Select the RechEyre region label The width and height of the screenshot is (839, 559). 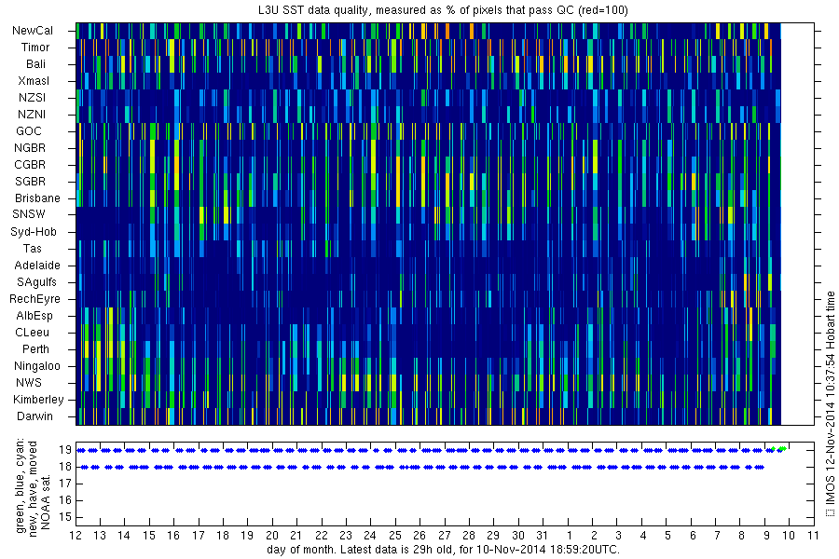coord(34,299)
